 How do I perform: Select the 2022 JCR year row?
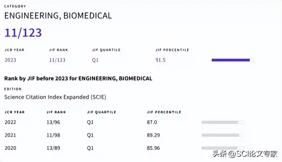[10, 122]
